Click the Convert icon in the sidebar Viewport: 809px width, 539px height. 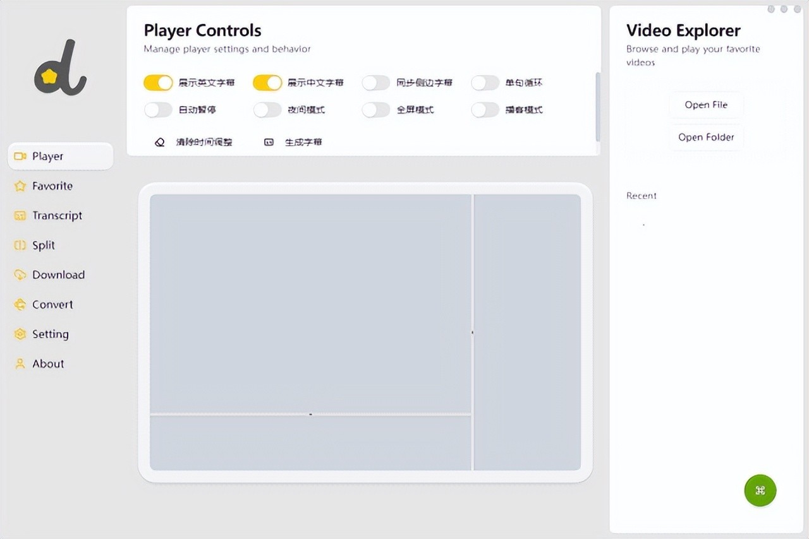[x=20, y=304]
